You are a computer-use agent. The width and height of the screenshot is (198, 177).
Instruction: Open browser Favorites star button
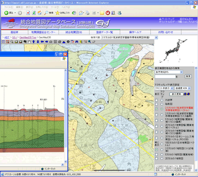coord(63,13)
